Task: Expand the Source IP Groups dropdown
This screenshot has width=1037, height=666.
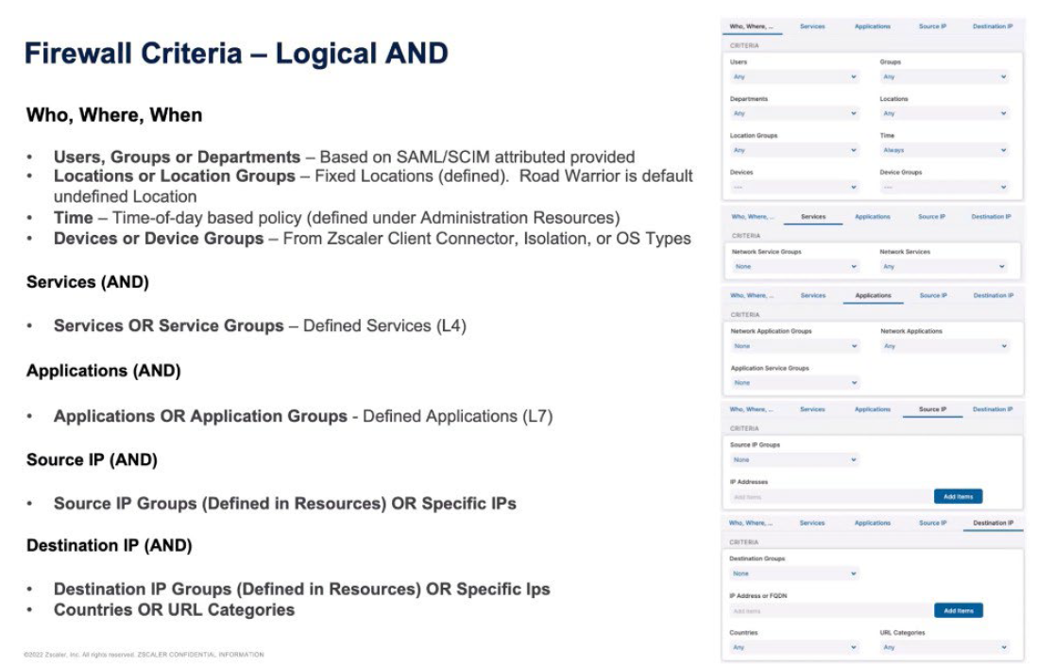Action: 794,460
